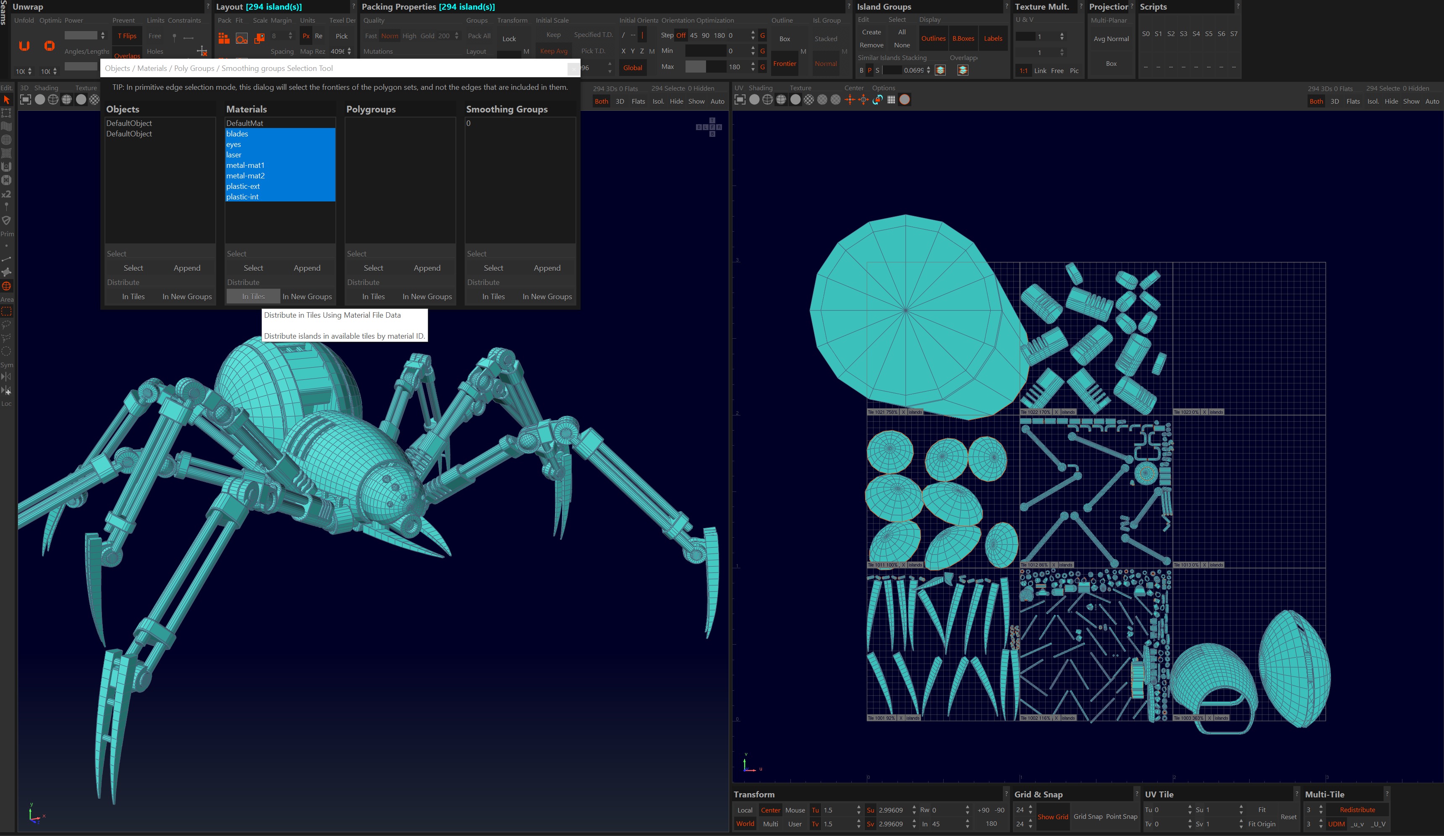Screen dimensions: 1444x836
Task: Click the Su stepper in Transform
Action: pos(914,810)
